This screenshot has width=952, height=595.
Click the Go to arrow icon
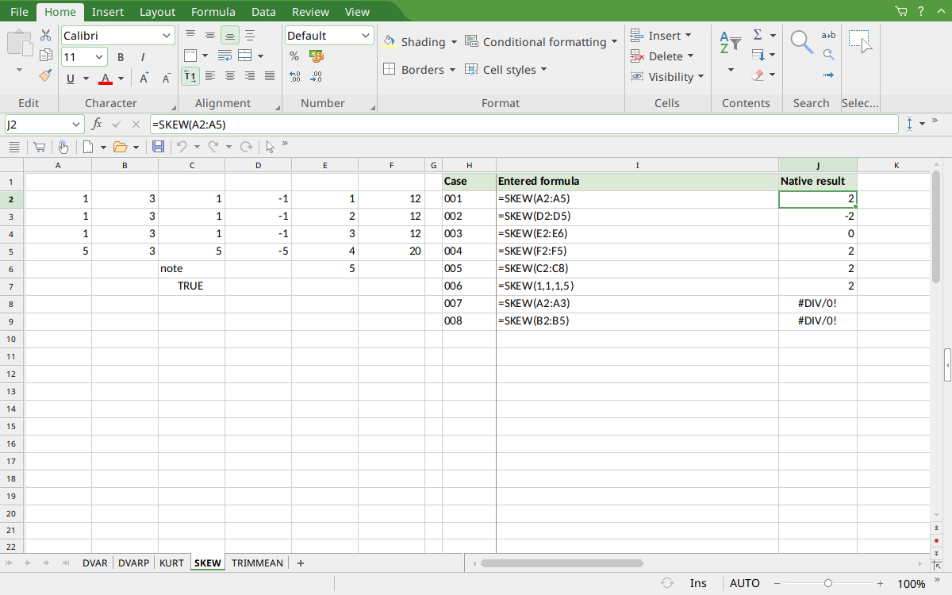point(828,75)
